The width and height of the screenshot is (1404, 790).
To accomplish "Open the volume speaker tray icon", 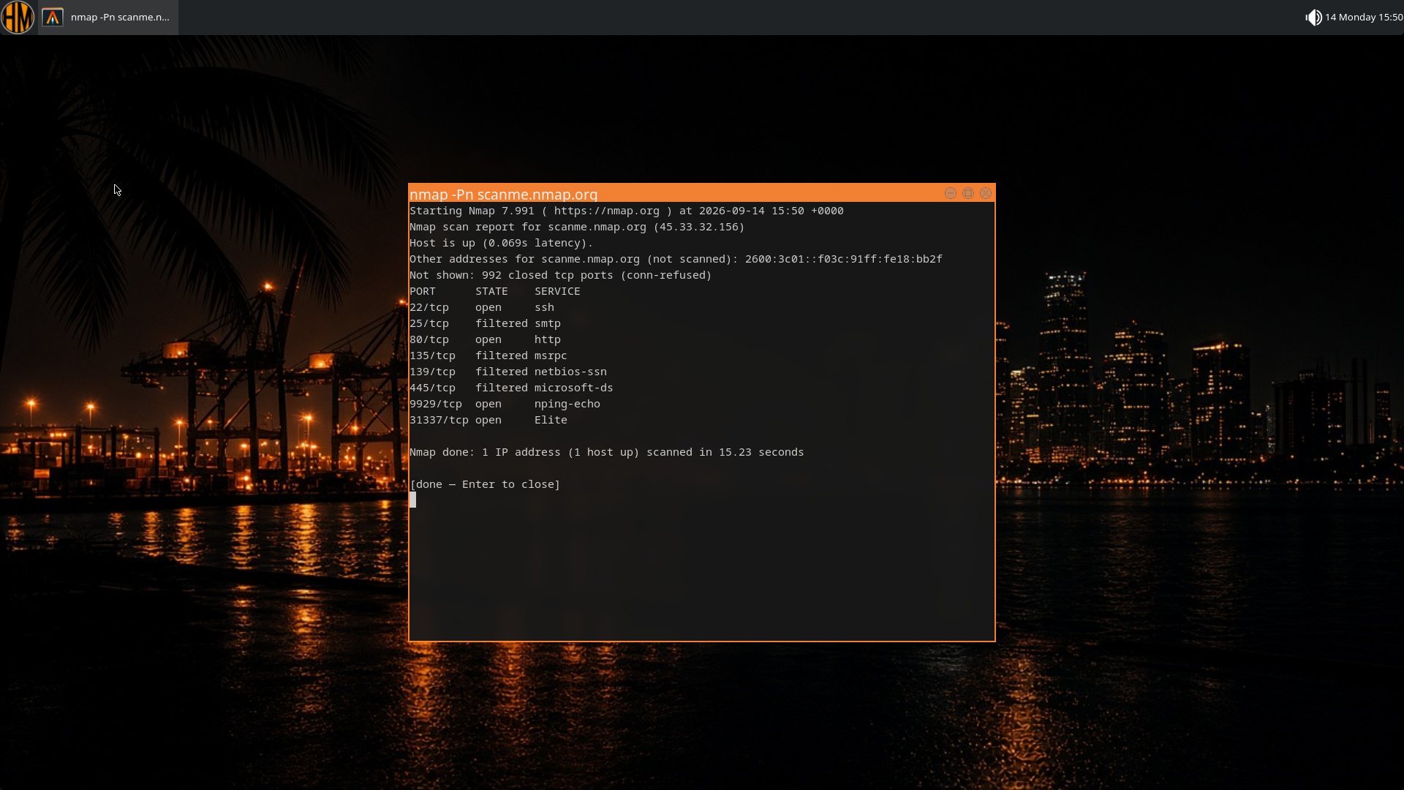I will [1313, 17].
